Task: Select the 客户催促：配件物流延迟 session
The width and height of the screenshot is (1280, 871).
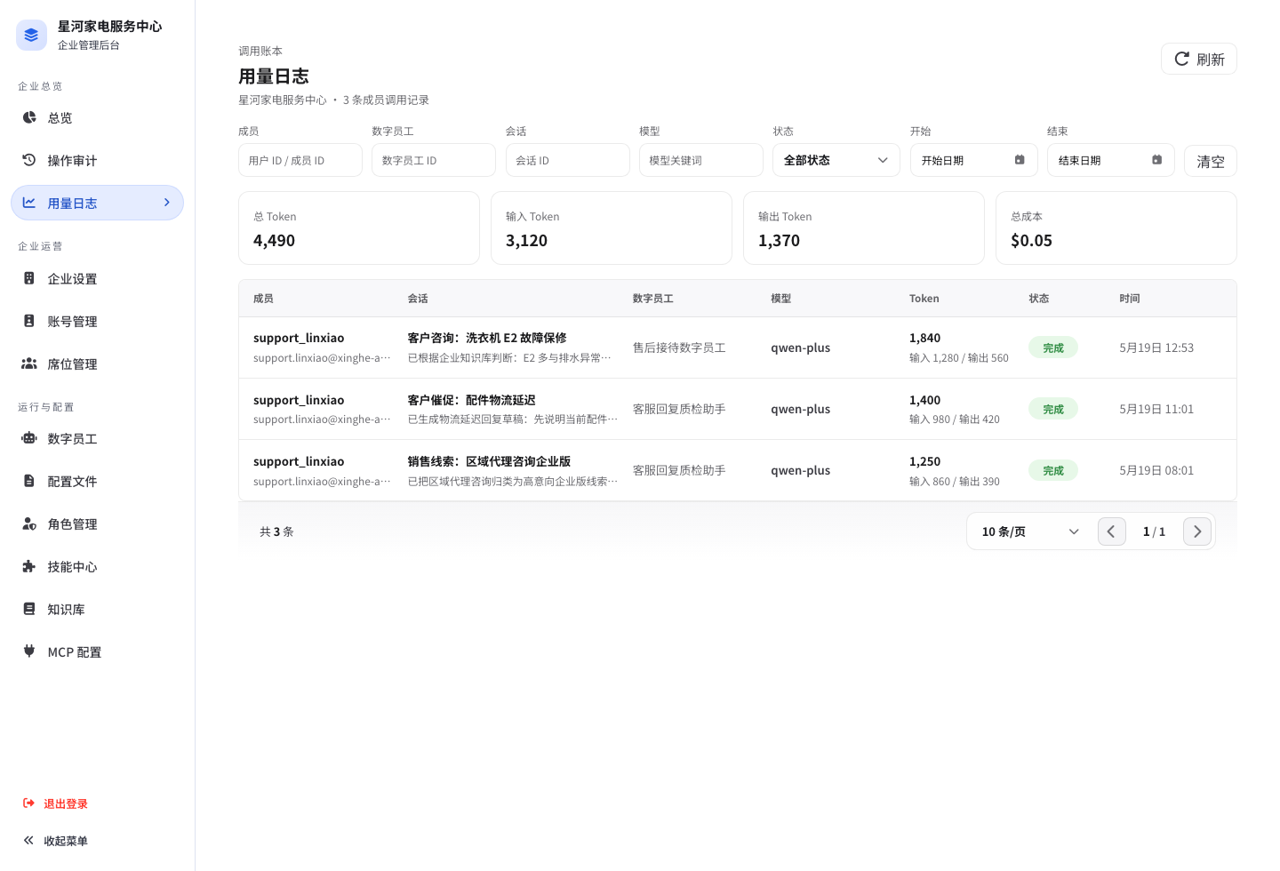Action: coord(472,400)
